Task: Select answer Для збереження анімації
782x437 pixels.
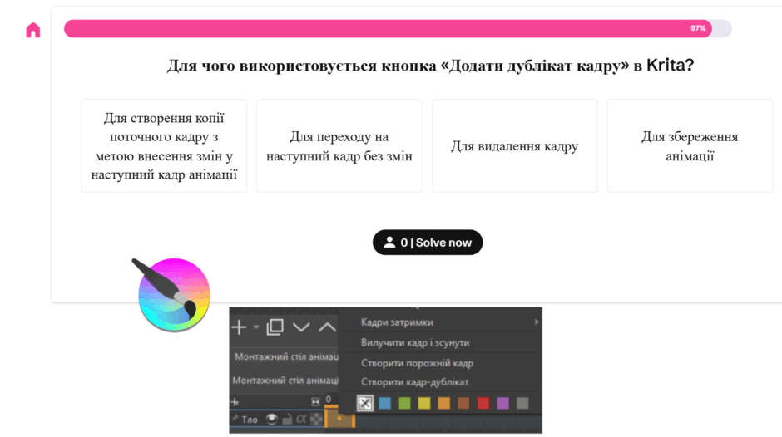Action: point(690,146)
